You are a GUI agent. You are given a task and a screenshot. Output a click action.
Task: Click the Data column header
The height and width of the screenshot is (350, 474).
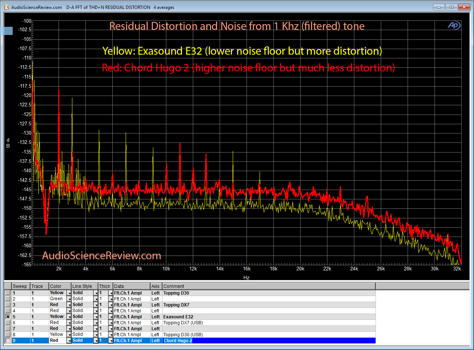pos(132,286)
